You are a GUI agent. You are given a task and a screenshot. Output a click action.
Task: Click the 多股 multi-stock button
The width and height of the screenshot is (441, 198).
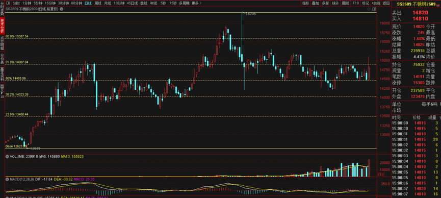[325, 4]
